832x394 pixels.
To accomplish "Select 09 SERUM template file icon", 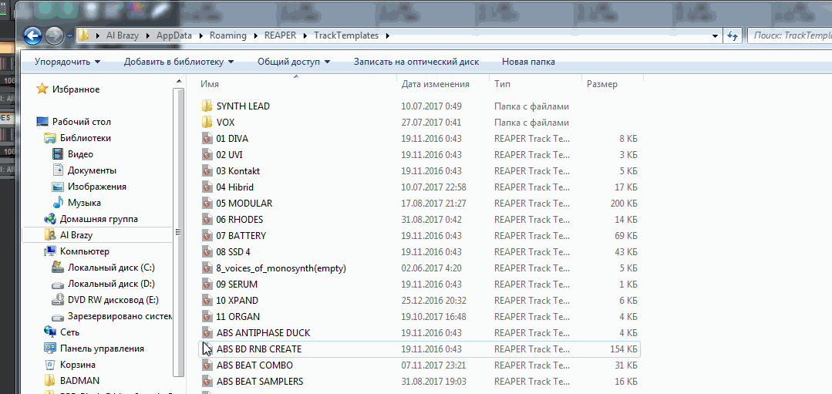I will click(207, 285).
